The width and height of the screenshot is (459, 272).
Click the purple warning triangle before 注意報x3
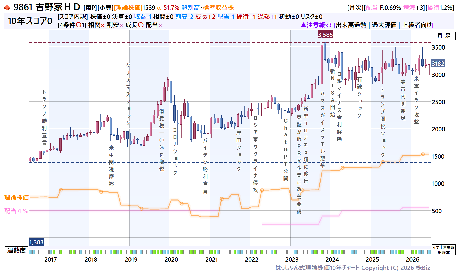pyautogui.click(x=304, y=25)
